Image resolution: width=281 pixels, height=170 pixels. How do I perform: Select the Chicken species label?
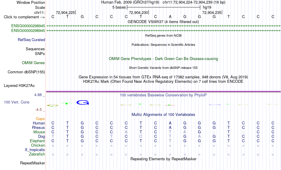(38, 145)
